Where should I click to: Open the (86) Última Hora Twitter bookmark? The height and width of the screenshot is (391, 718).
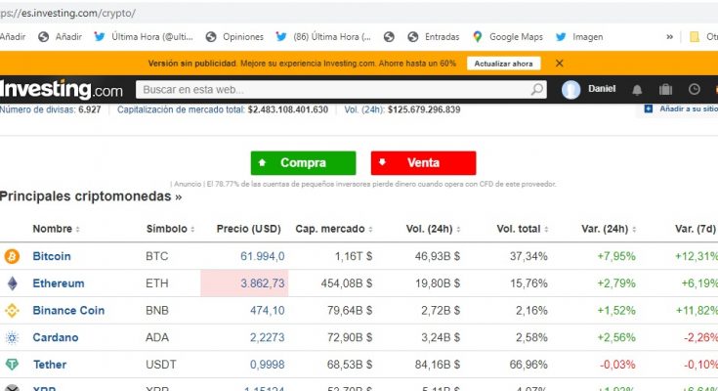pos(323,37)
